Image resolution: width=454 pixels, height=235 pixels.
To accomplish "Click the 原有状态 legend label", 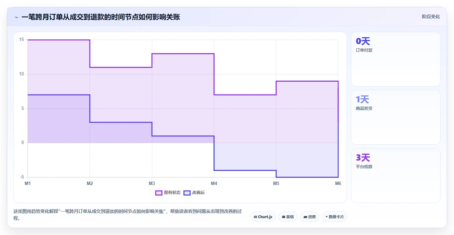I will point(172,193).
